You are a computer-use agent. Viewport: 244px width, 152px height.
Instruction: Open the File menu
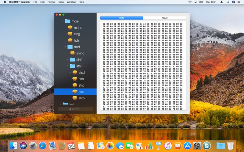[35, 2]
